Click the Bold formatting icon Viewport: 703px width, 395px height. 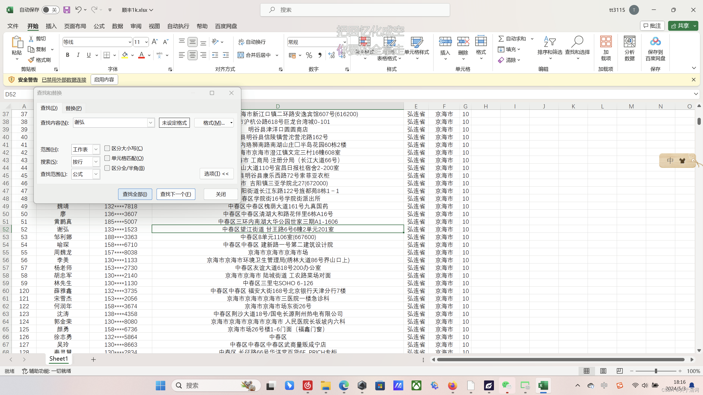point(68,55)
